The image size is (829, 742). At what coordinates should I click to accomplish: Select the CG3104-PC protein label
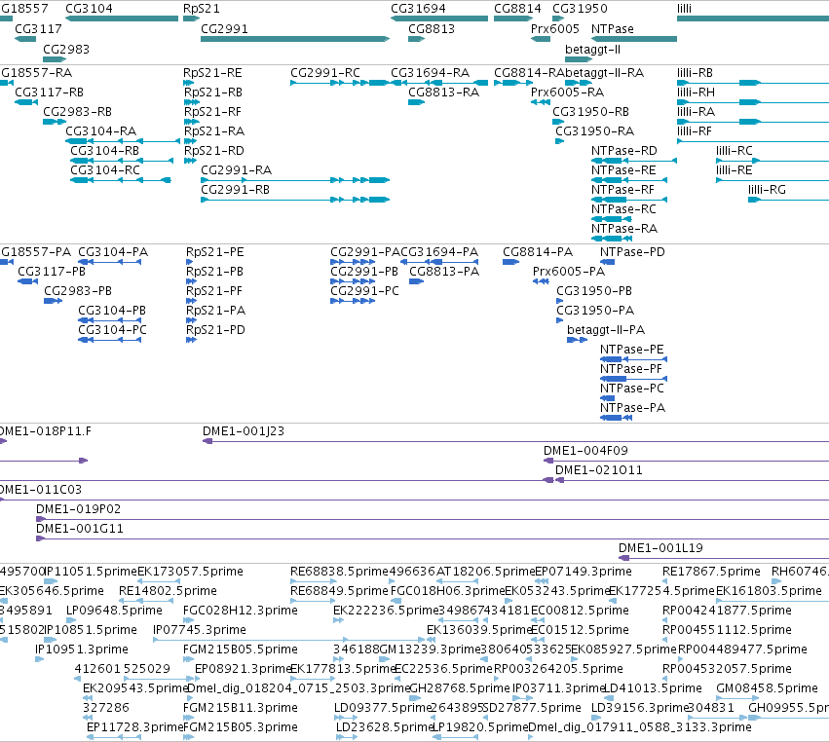coord(112,330)
